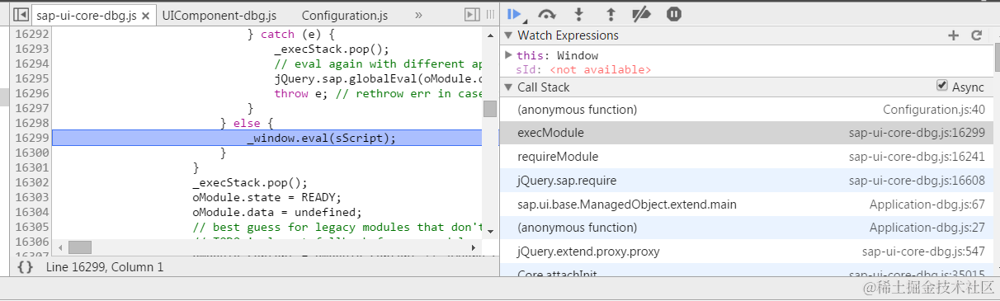Screen dimensions: 1000x301
Task: Click the '_execStack.pop();' line 16302
Action: click(x=250, y=182)
